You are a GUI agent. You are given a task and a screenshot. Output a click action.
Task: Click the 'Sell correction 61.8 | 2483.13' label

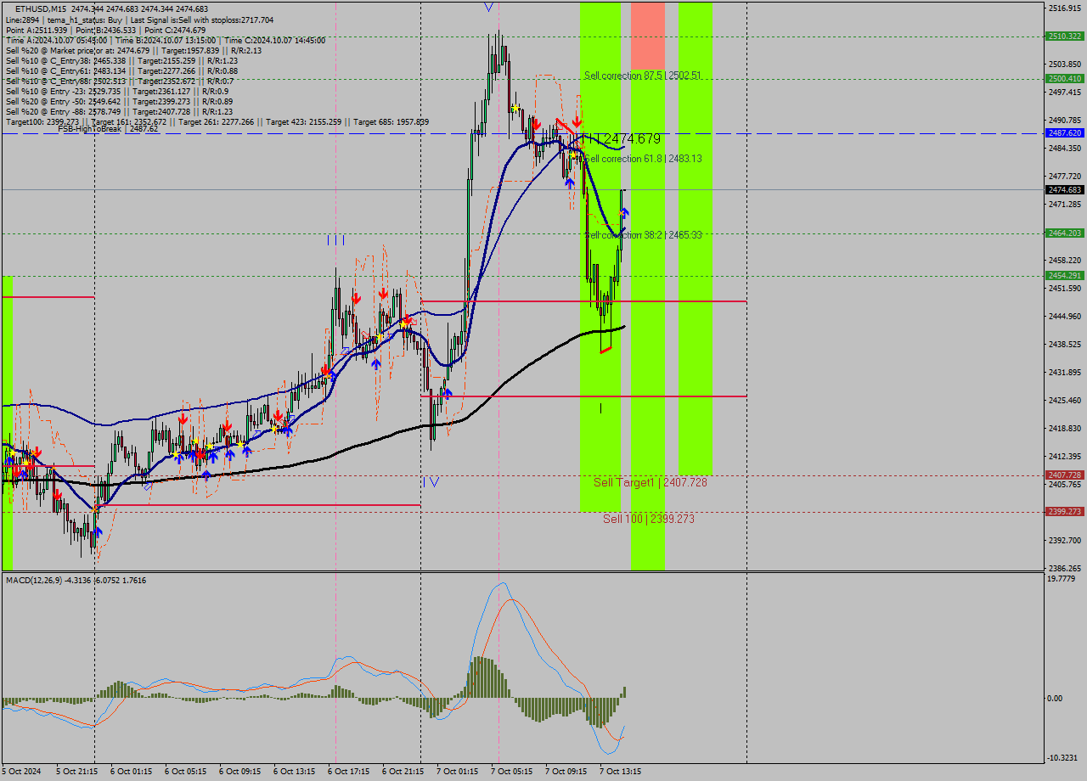coord(644,159)
